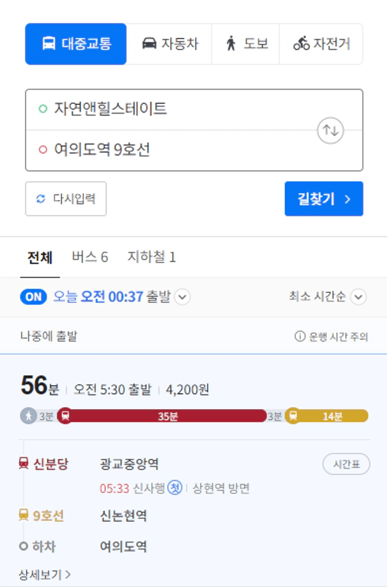The height and width of the screenshot is (587, 387).
Task: Open the departure time dropdown arrow
Action: pyautogui.click(x=183, y=297)
